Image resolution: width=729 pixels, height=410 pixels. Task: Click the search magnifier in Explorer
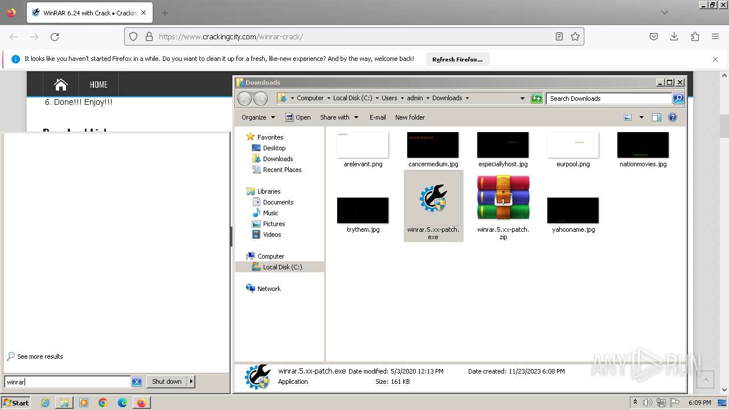point(678,99)
